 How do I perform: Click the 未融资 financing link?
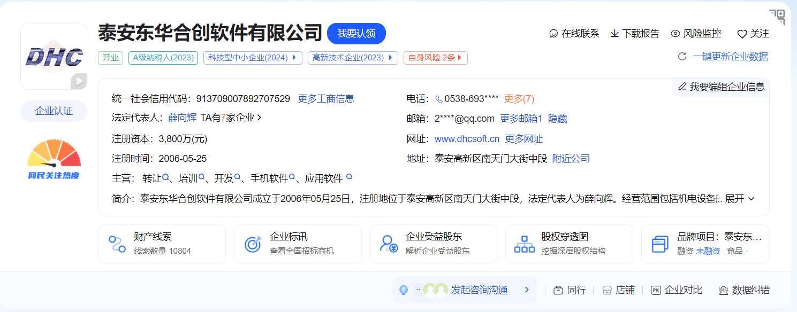[x=708, y=251]
